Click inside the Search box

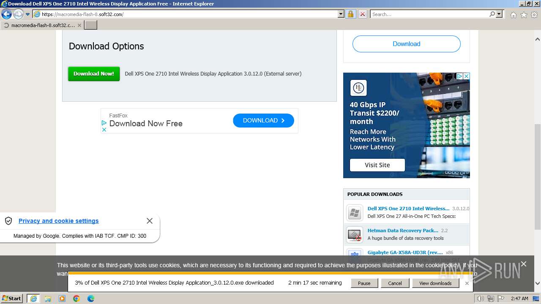(x=429, y=14)
